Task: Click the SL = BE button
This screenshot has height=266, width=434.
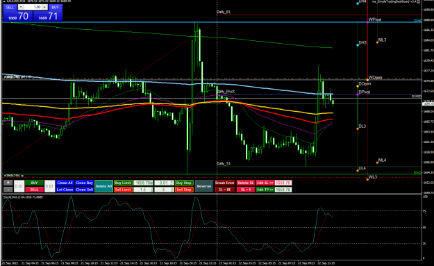Action: pyautogui.click(x=225, y=190)
